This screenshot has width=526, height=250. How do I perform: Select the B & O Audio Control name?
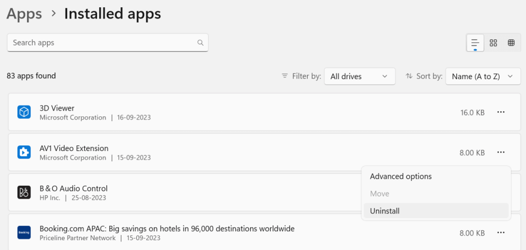73,189
